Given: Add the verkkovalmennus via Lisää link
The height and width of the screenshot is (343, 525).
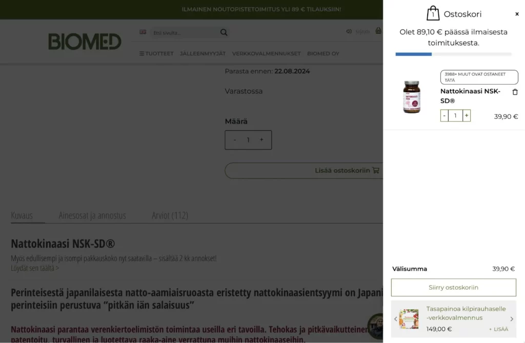Looking at the screenshot, I should (498, 329).
